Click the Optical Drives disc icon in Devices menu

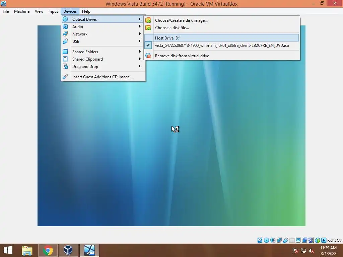click(x=65, y=19)
